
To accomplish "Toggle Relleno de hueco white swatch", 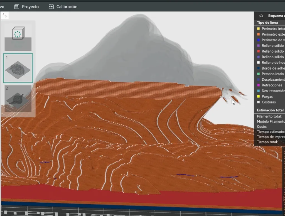I will [258, 63].
